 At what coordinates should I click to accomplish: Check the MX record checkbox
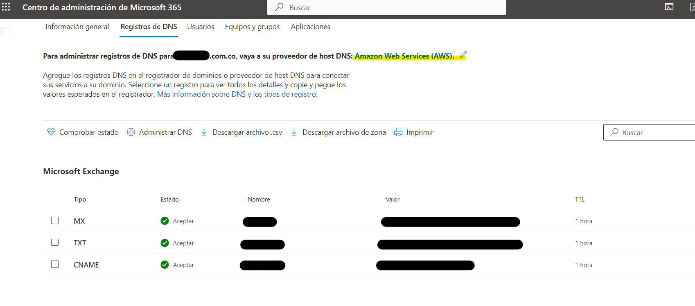pos(55,220)
